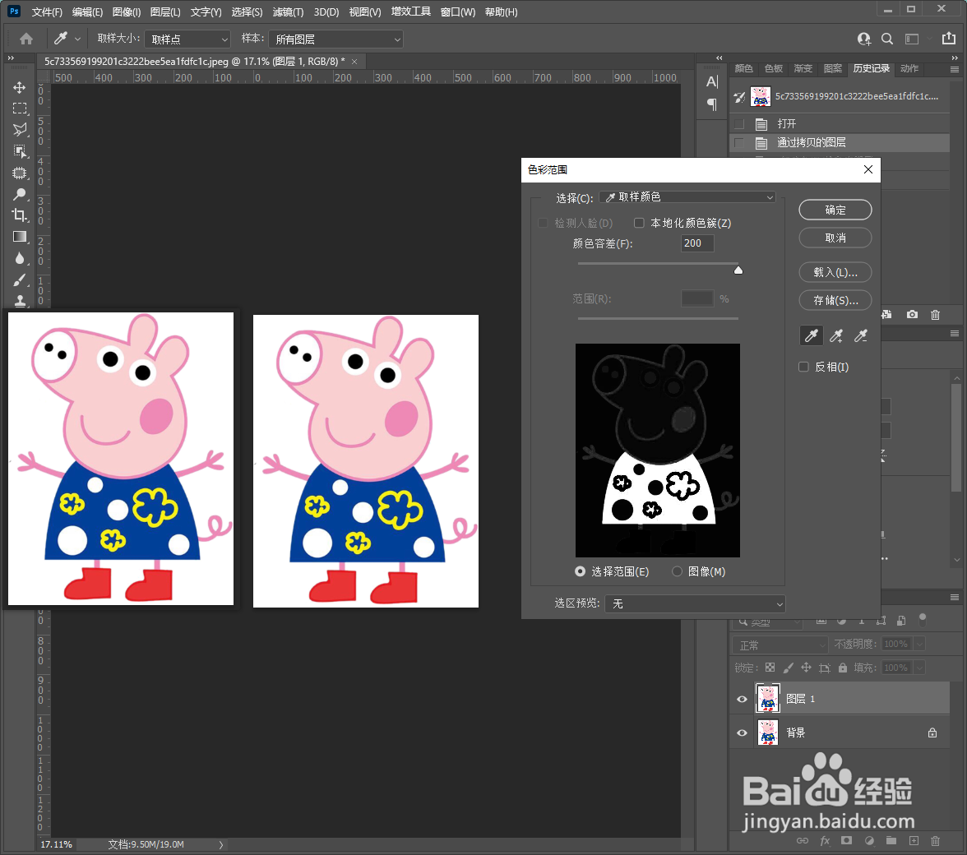The width and height of the screenshot is (967, 855).
Task: Click the add layer mask icon
Action: tap(847, 840)
